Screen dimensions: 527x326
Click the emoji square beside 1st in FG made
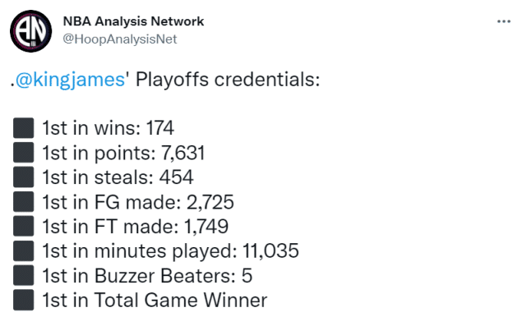[24, 202]
